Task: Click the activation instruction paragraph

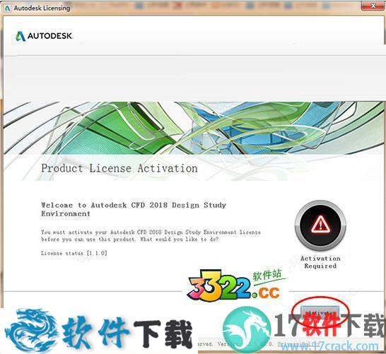Action: [x=151, y=236]
